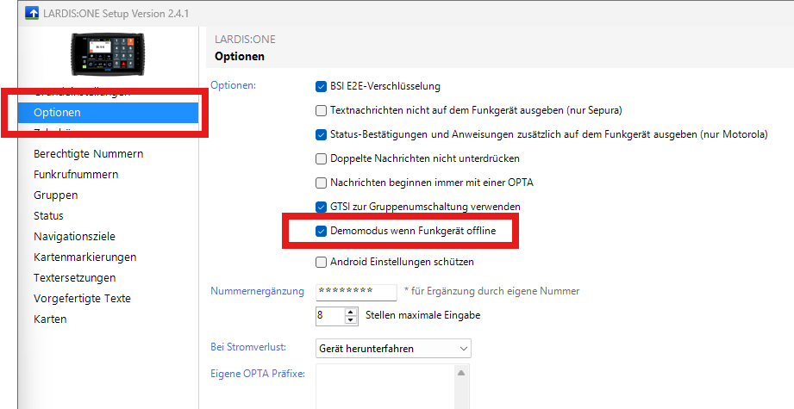Open Vorgefertigte Texte section

tap(82, 299)
